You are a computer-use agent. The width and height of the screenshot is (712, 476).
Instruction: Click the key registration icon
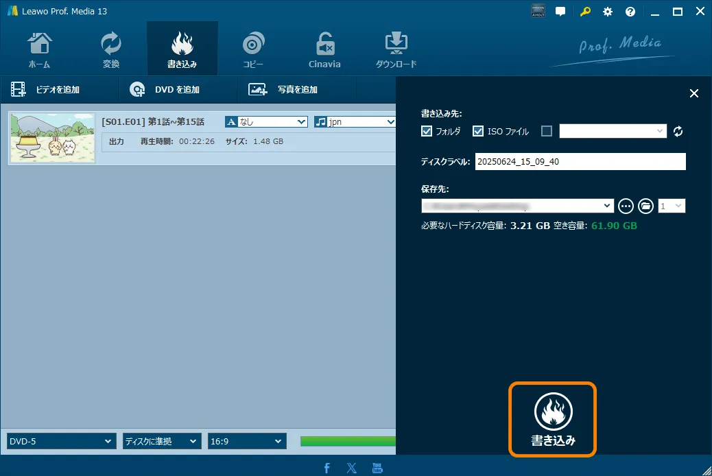point(585,12)
